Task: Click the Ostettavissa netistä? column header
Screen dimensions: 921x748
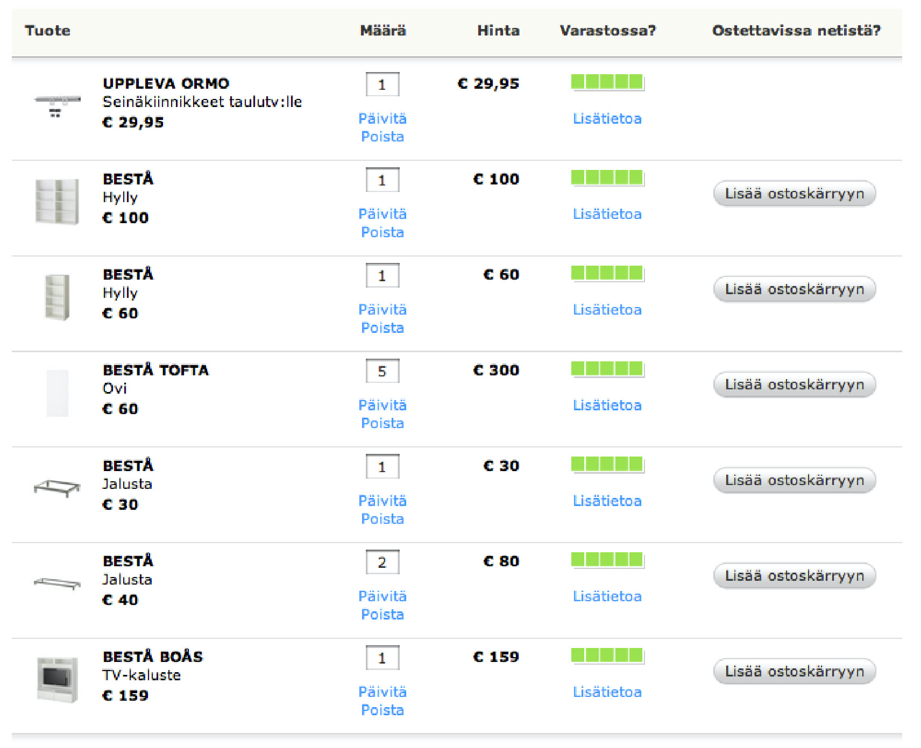Action: (x=797, y=31)
